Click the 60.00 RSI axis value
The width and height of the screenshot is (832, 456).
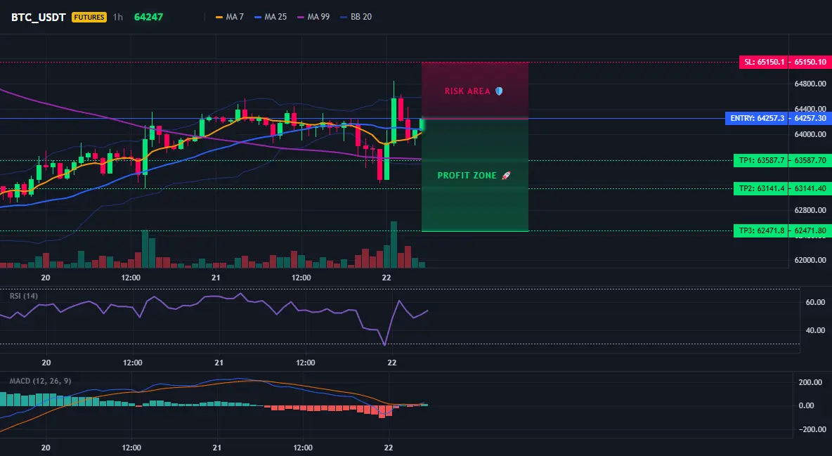point(816,302)
